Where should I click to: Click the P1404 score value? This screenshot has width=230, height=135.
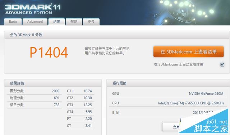pyautogui.click(x=49, y=53)
